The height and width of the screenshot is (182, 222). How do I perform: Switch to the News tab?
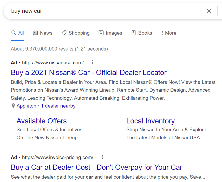(43, 33)
